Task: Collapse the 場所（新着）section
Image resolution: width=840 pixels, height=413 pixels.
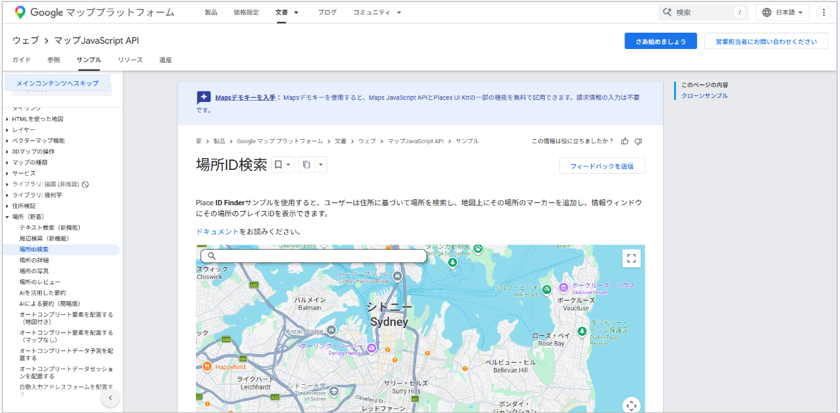Action: tap(7, 217)
